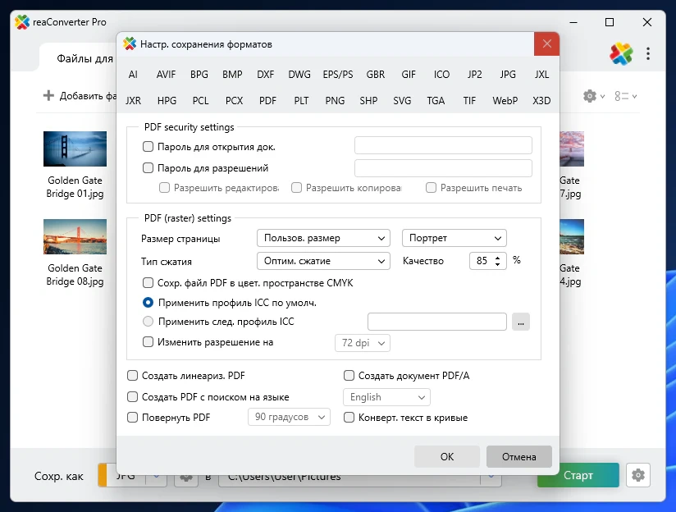The image size is (676, 512).
Task: Click the reaConverter logo icon in the main window
Action: click(621, 53)
